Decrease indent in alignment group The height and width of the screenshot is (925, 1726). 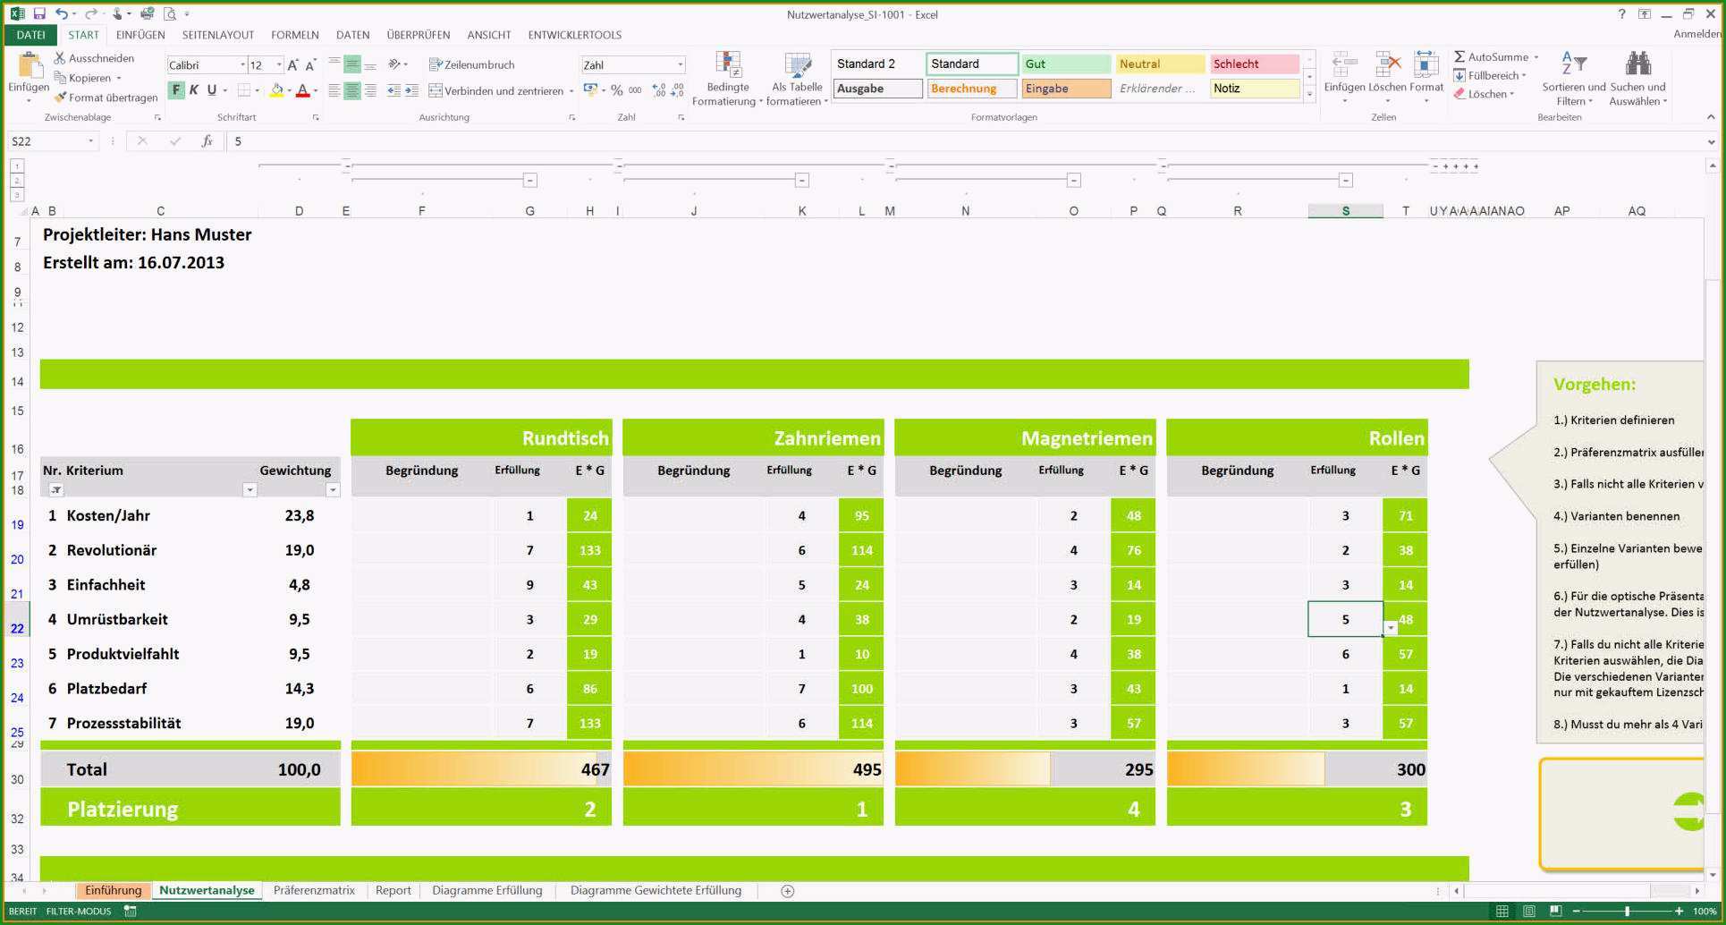pyautogui.click(x=393, y=90)
